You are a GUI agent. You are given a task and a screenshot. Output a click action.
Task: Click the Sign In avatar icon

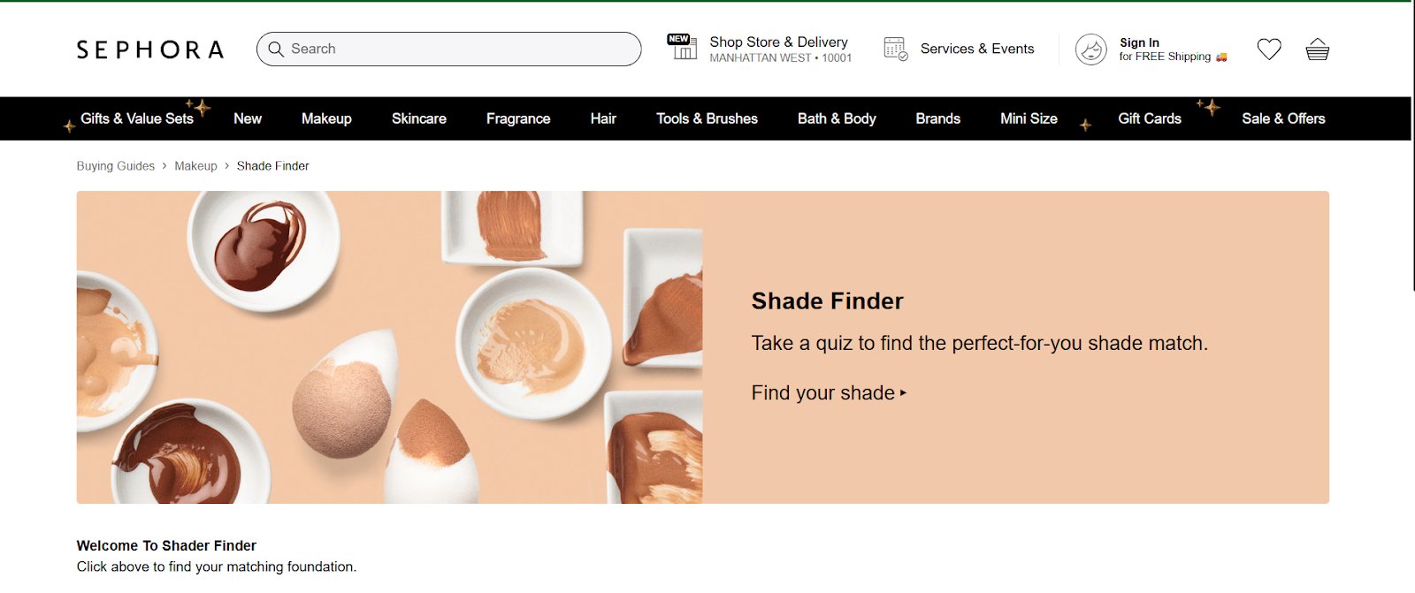(x=1090, y=49)
